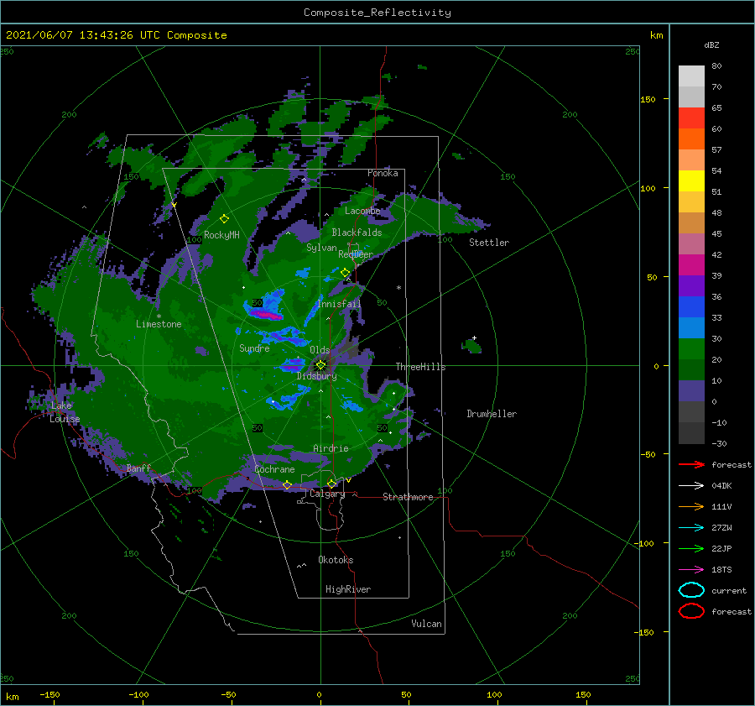Select the white 04DK arrow legend entry
The image size is (755, 706).
691,485
